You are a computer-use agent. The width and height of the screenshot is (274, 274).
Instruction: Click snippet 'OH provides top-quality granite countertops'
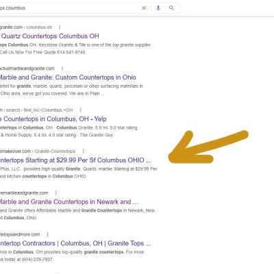[x=72, y=252]
